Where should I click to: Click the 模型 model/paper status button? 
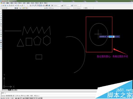click(41, 98)
